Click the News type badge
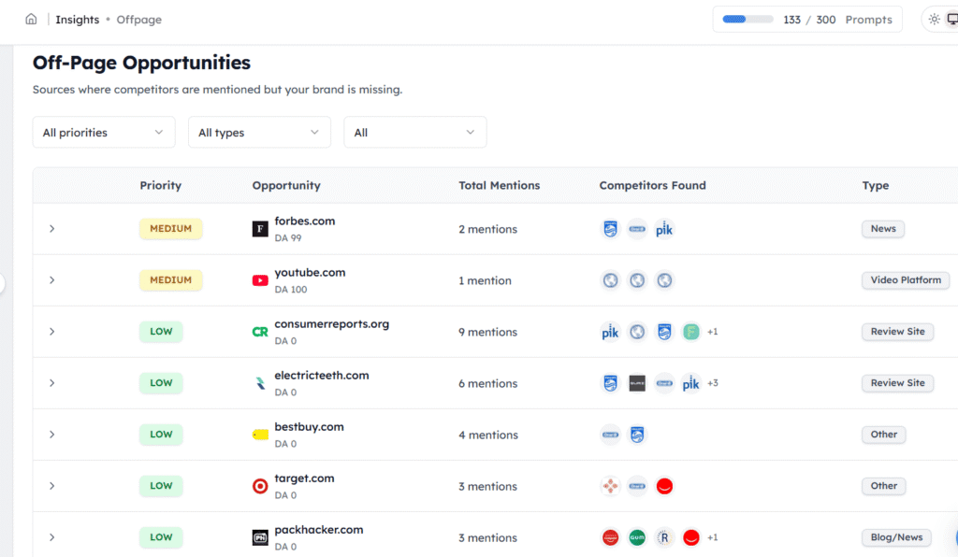This screenshot has width=958, height=557. [882, 228]
